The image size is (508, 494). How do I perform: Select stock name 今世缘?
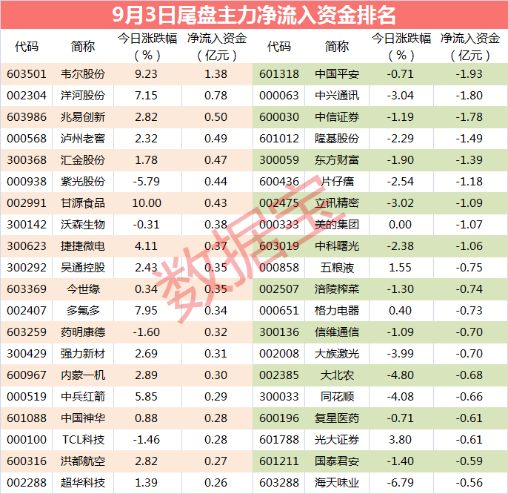[83, 289]
